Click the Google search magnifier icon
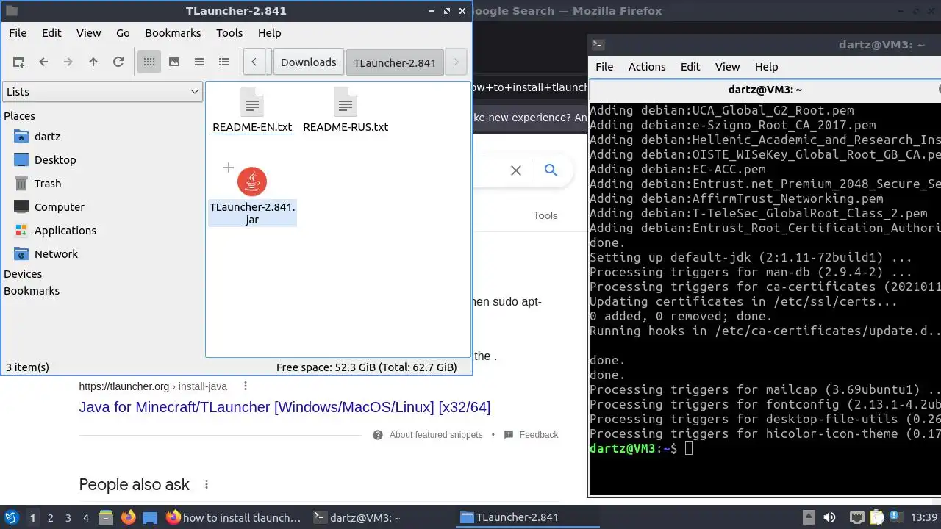The width and height of the screenshot is (941, 529). [x=551, y=170]
